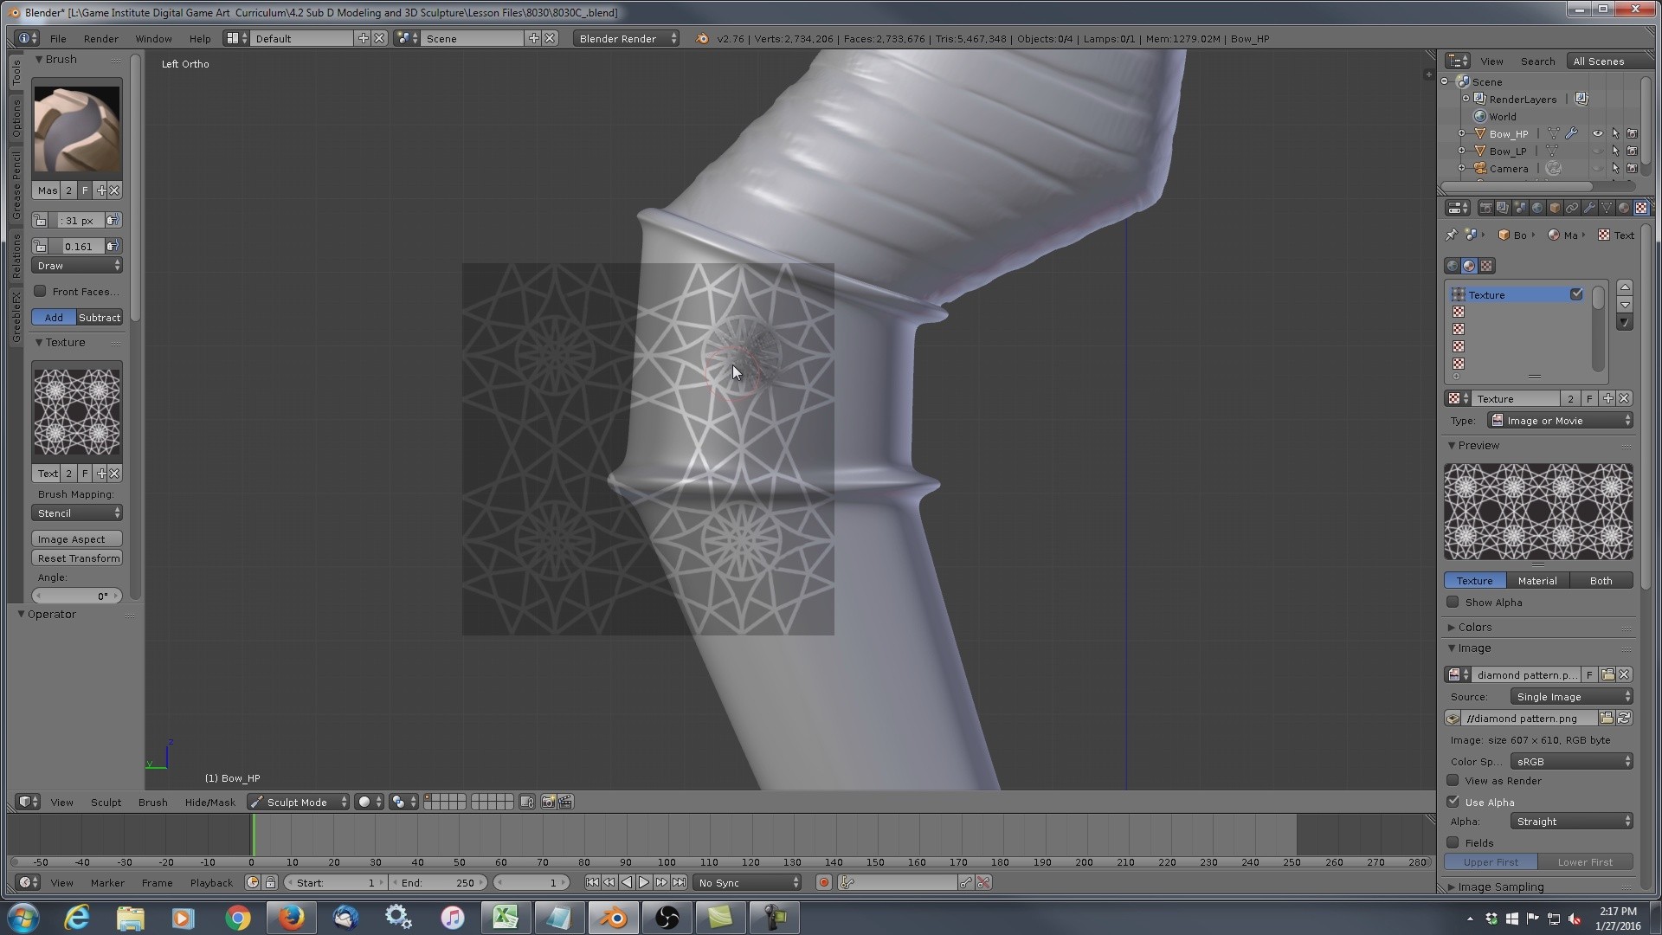
Task: Toggle automatic keyframe record button
Action: [x=824, y=883]
